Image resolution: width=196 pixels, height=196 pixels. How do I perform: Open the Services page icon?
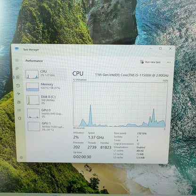(x=20, y=118)
